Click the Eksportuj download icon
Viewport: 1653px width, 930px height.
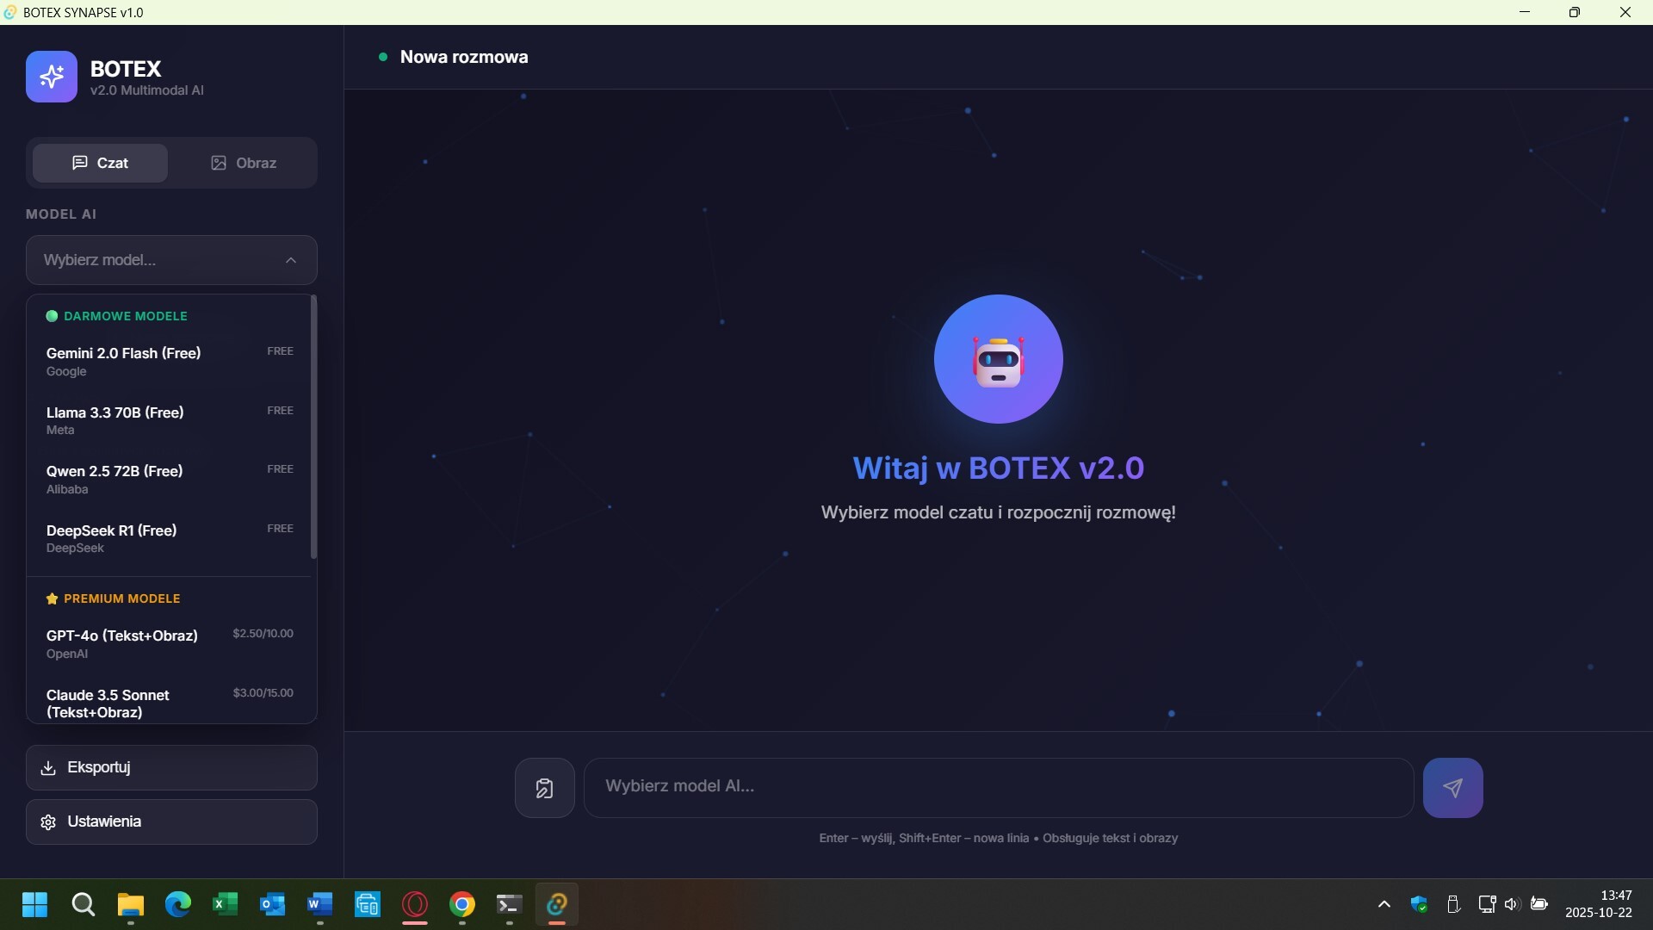coord(48,767)
